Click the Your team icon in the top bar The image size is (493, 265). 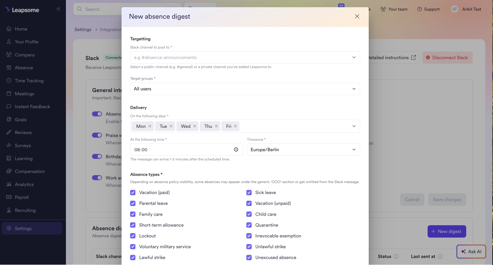[x=382, y=9]
